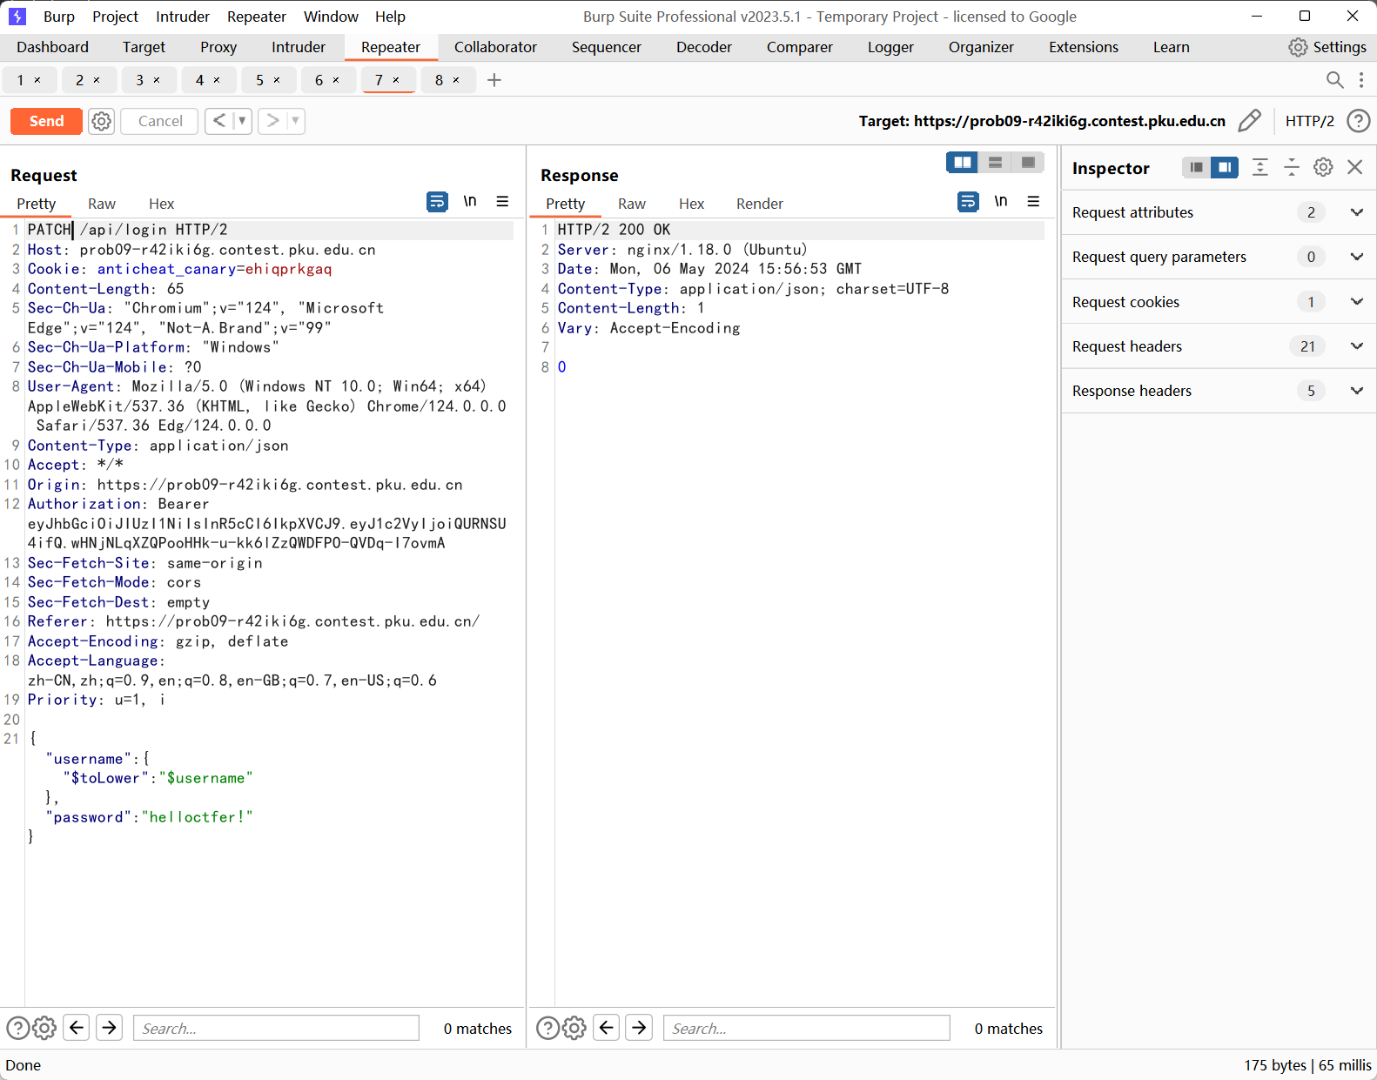Open the Project menu

pos(115,17)
